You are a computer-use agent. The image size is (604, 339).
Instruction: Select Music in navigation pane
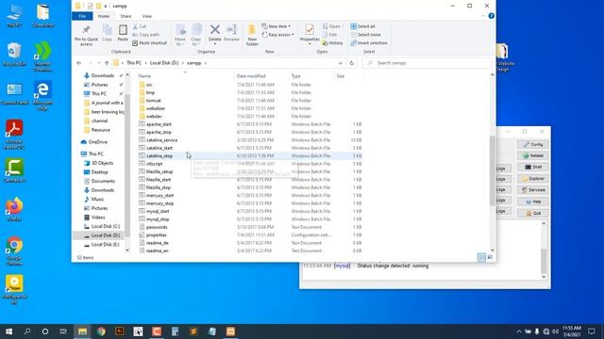[x=97, y=199]
